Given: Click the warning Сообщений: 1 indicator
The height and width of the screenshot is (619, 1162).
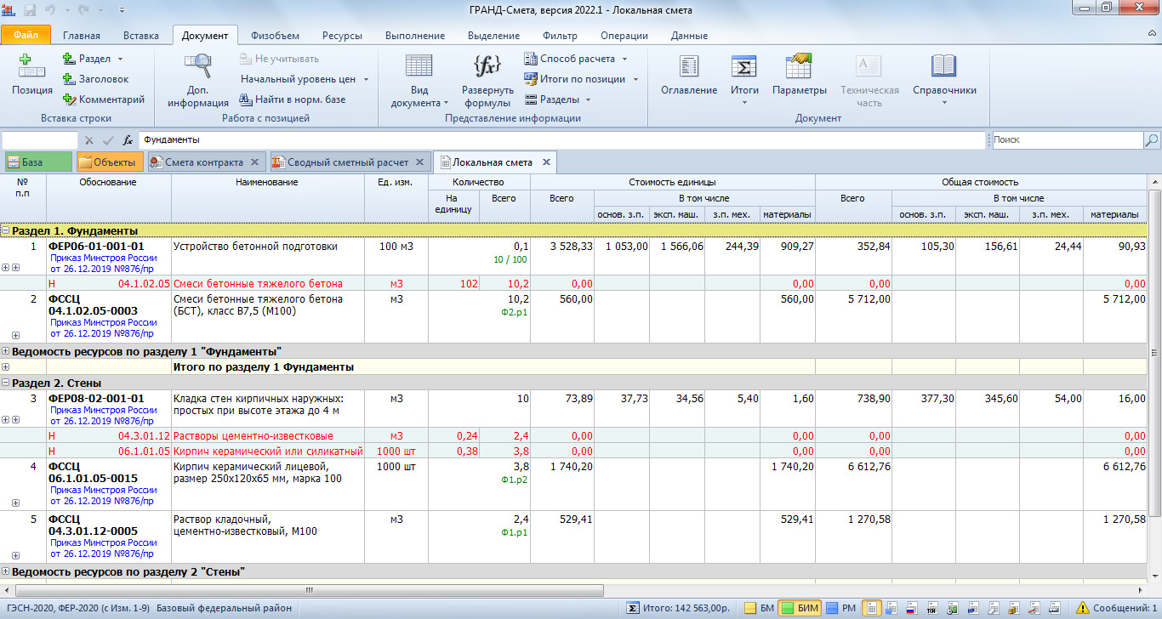Looking at the screenshot, I should [x=1116, y=608].
